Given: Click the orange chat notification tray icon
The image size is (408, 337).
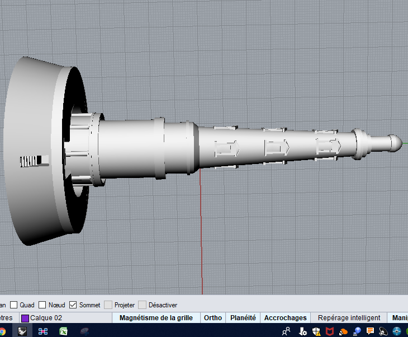Looking at the screenshot, I should click(x=369, y=331).
